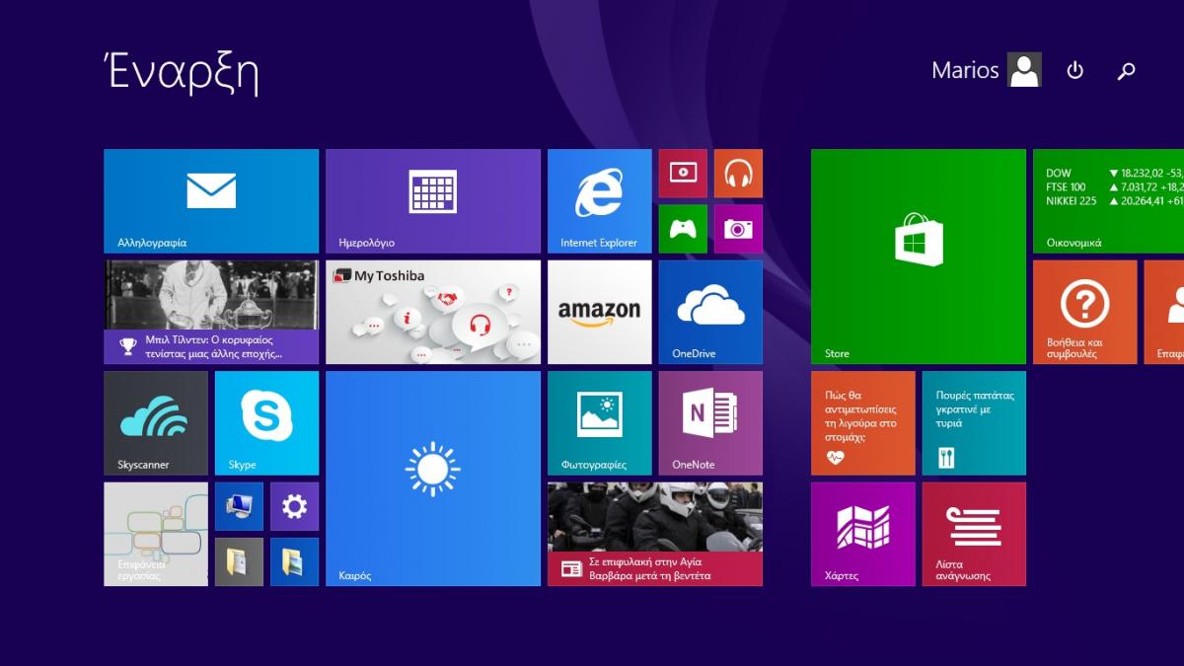Open the Ημερολόγιο calendar tile
The image size is (1184, 666).
point(433,201)
